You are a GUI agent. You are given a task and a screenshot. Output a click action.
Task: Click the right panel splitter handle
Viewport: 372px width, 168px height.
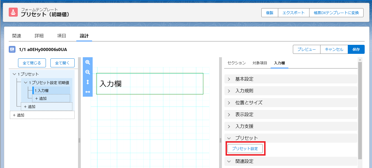220,140
